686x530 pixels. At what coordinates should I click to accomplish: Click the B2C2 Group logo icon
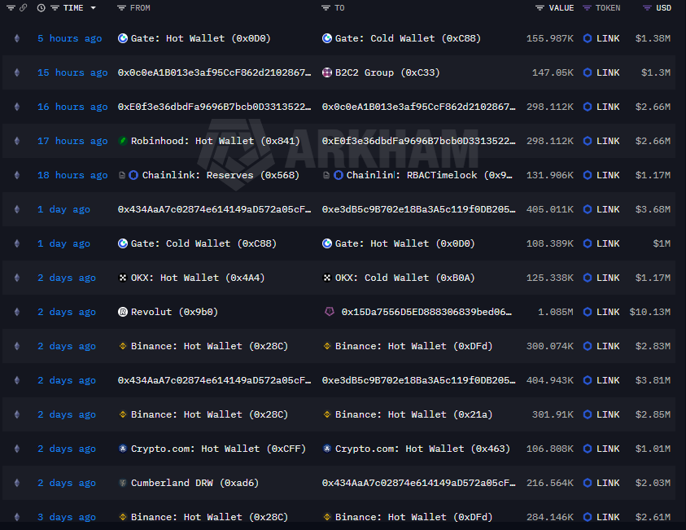[x=327, y=72]
